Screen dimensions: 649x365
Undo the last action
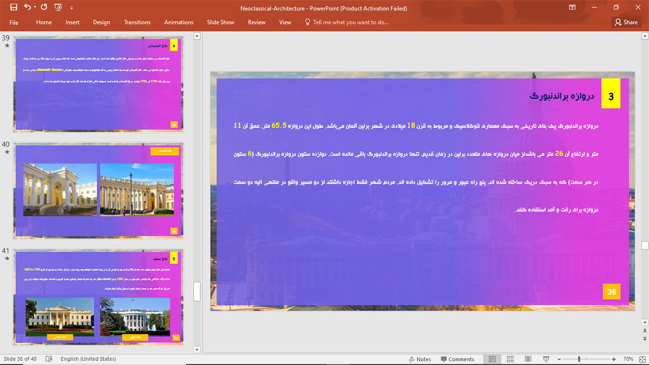[x=28, y=7]
